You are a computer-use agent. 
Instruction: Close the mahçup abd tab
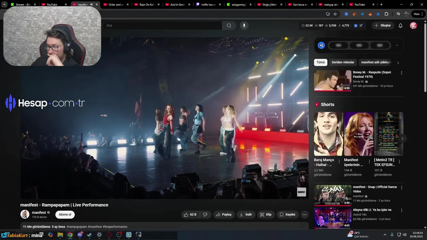click(x=343, y=5)
